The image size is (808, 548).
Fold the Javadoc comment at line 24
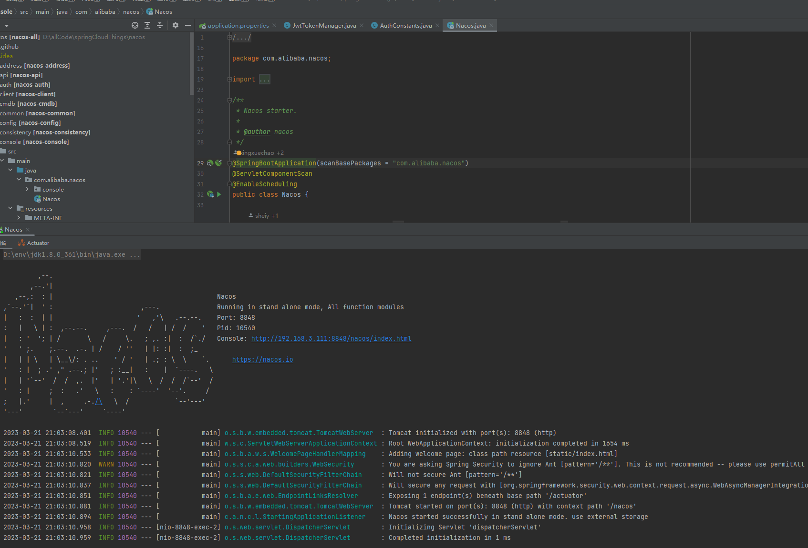(x=229, y=100)
